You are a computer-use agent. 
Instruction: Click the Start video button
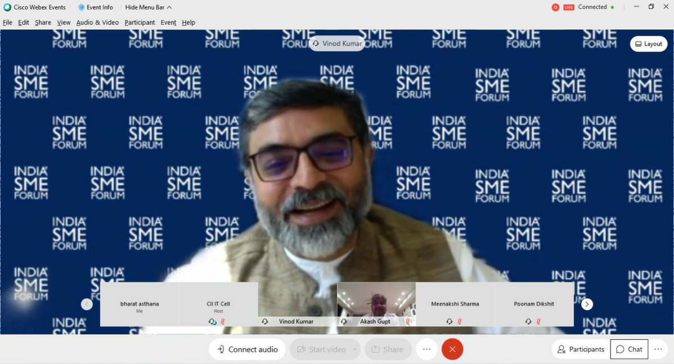[x=321, y=349]
